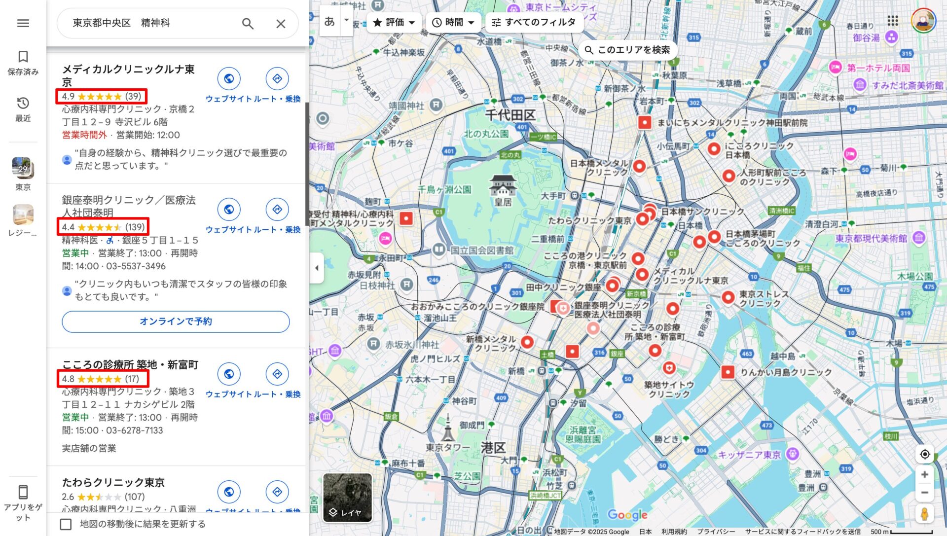Select the まいにちメンタルクリニック神田駅前院 map pin
Viewport: 947px width, 536px height.
click(645, 122)
